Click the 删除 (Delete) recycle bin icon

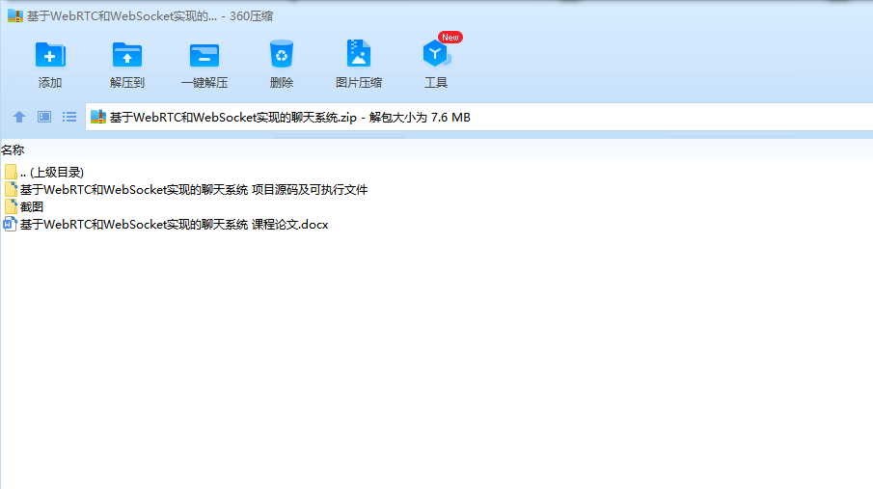pos(281,54)
